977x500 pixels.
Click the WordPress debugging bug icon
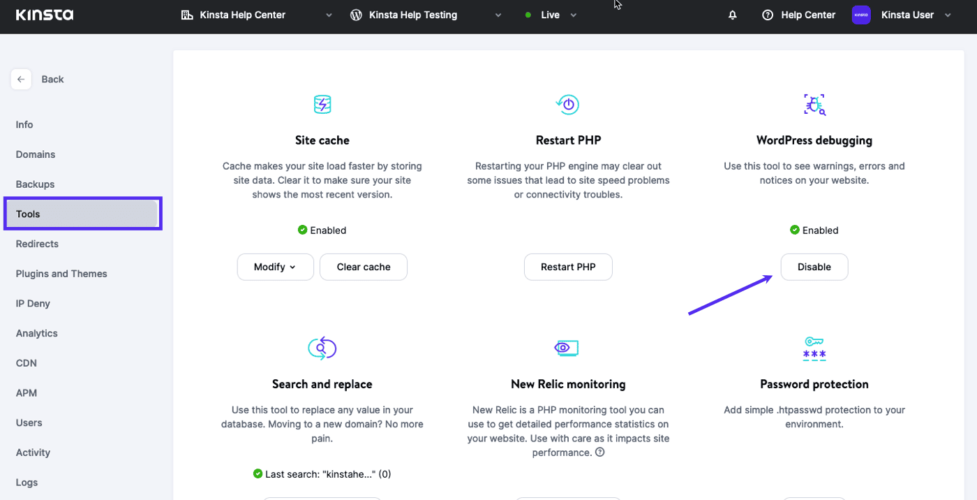[814, 105]
